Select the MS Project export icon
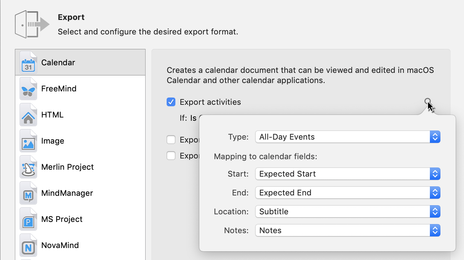 (x=28, y=219)
